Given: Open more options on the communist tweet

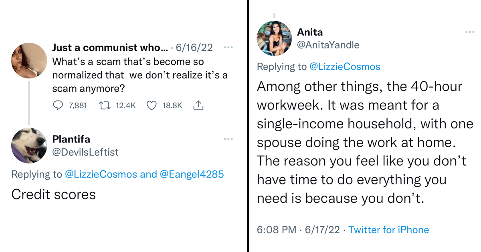Looking at the screenshot, I should tap(228, 48).
